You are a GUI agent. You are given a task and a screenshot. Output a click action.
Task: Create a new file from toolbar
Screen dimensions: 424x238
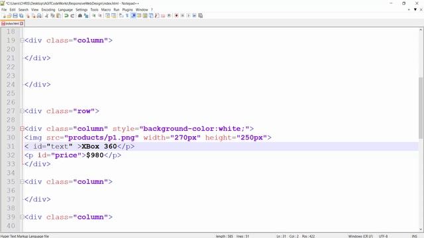[x=4, y=16]
